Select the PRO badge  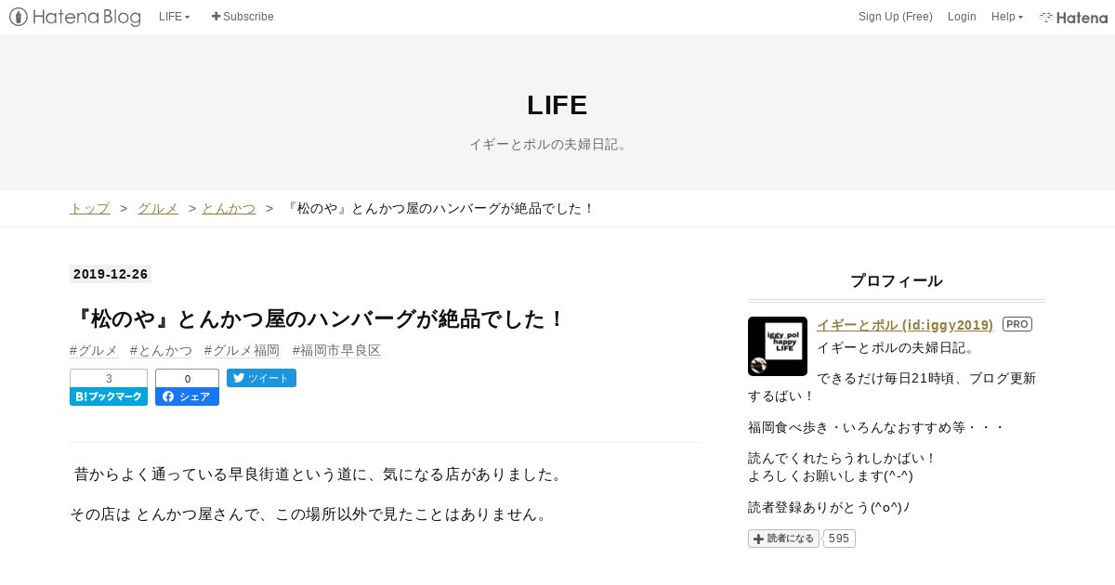(x=1017, y=324)
